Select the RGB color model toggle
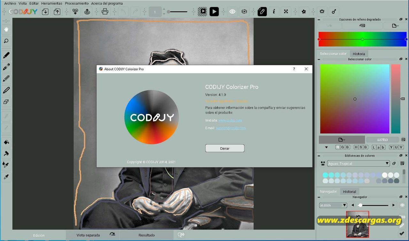The width and height of the screenshot is (409, 241). pos(343,147)
